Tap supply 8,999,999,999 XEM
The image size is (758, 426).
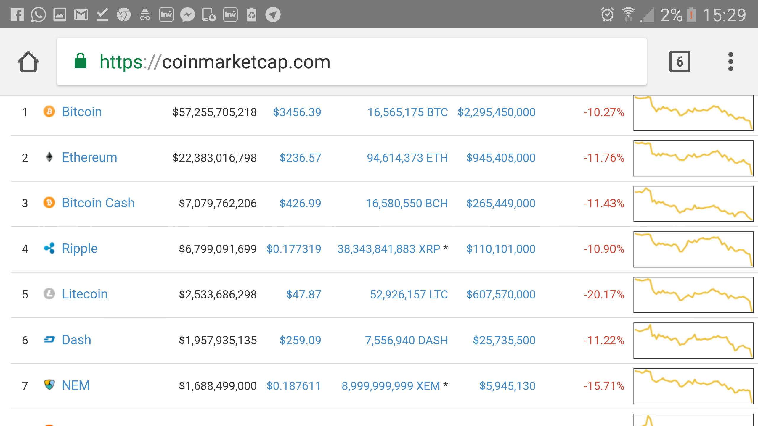pyautogui.click(x=391, y=386)
